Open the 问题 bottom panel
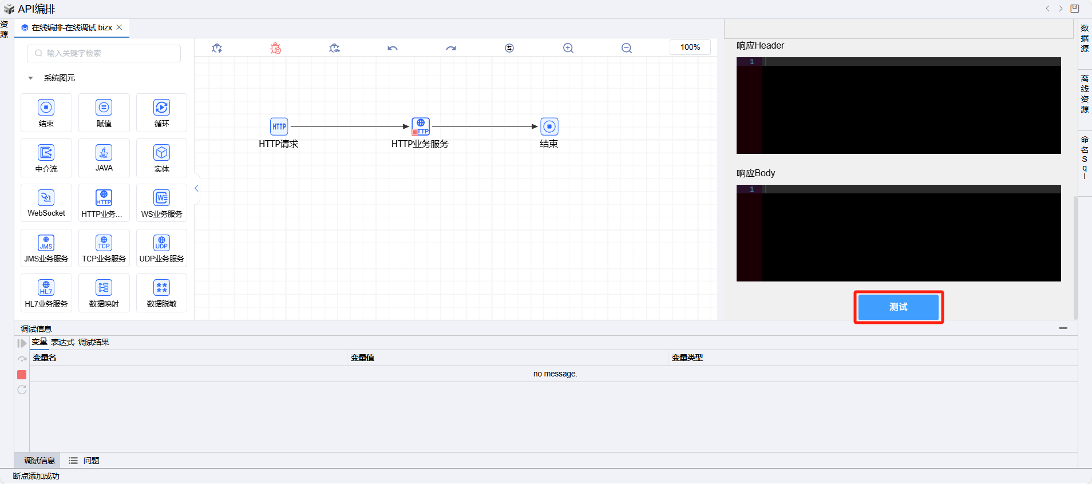Screen dimensions: 1092x484 tap(91, 461)
